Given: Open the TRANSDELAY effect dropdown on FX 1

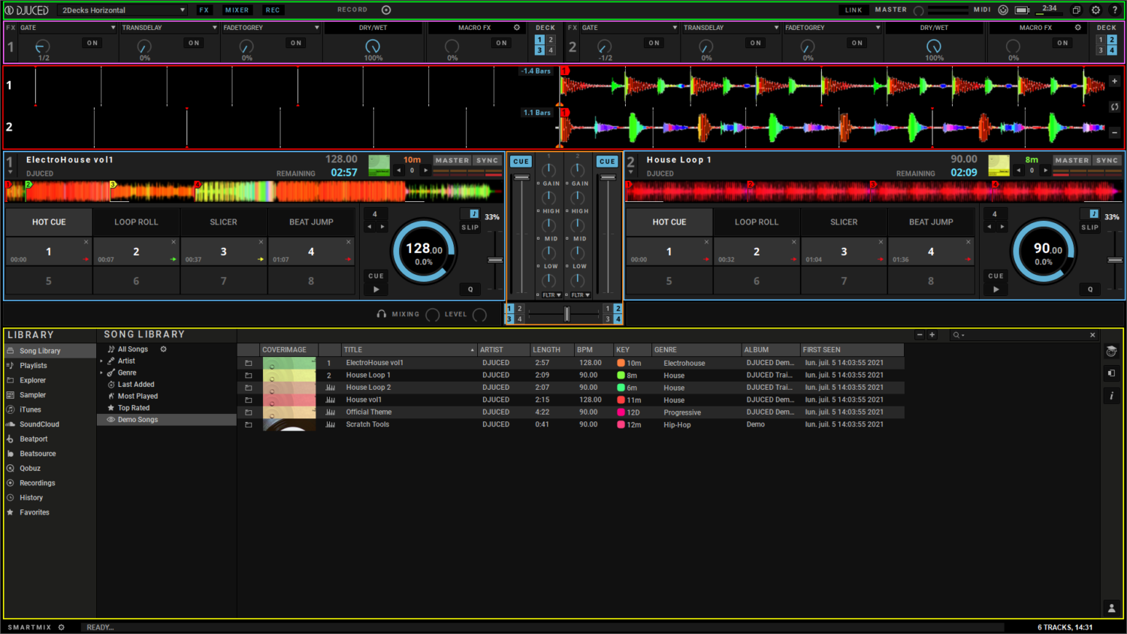Looking at the screenshot, I should pyautogui.click(x=168, y=28).
